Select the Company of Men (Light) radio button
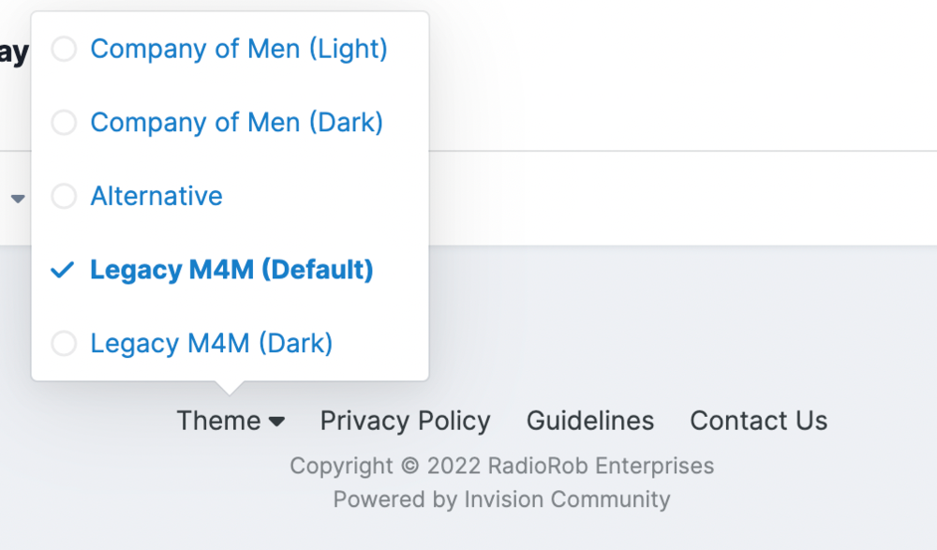937x550 pixels. [64, 49]
